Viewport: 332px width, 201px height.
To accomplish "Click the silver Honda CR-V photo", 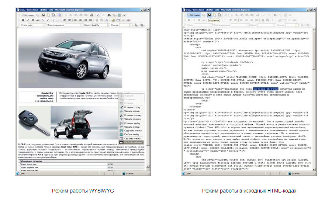I will point(70,60).
